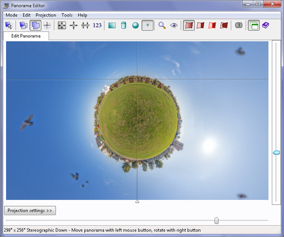Image resolution: width=284 pixels, height=237 pixels.
Task: Expand the Projection settings panel
Action: click(30, 211)
